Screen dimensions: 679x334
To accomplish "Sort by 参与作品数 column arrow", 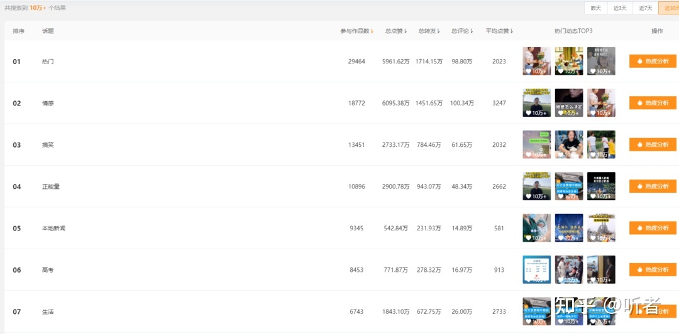I will tap(372, 31).
